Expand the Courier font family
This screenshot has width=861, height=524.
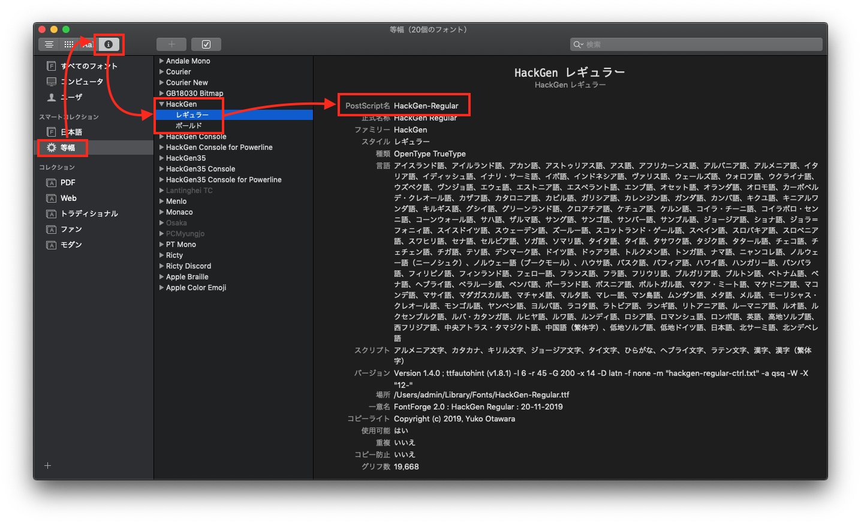point(161,72)
